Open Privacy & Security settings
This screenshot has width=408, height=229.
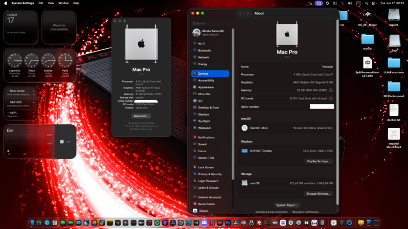pyautogui.click(x=210, y=174)
